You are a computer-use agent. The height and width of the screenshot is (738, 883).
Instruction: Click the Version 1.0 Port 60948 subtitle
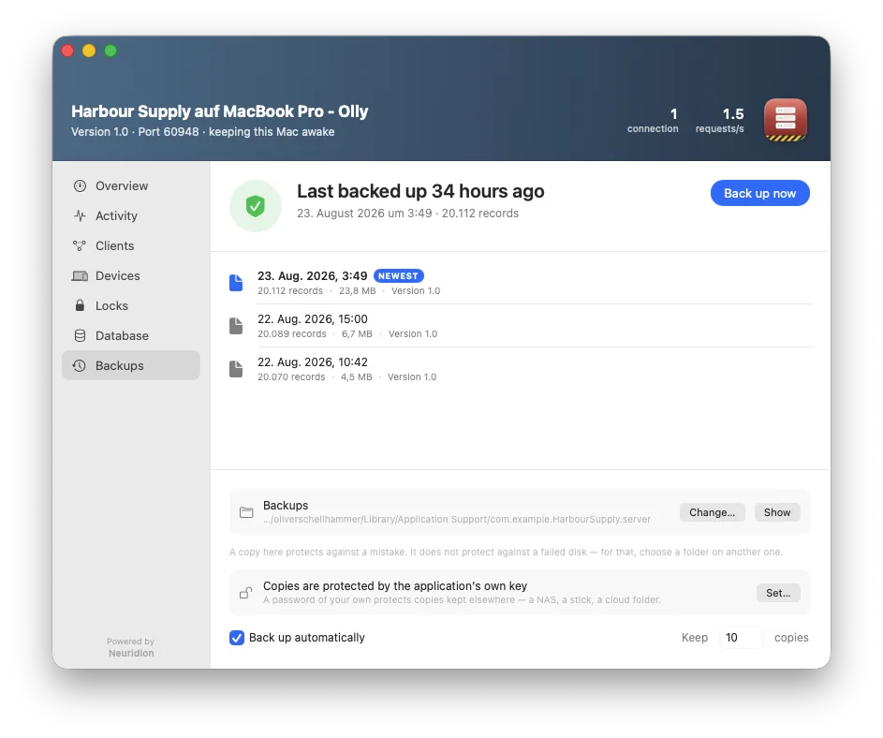click(x=203, y=132)
